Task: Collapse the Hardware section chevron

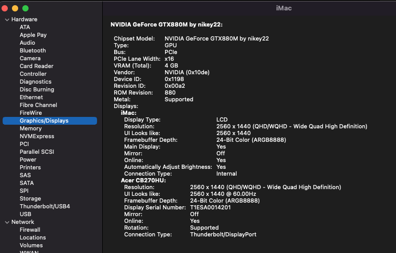Action: 7,19
